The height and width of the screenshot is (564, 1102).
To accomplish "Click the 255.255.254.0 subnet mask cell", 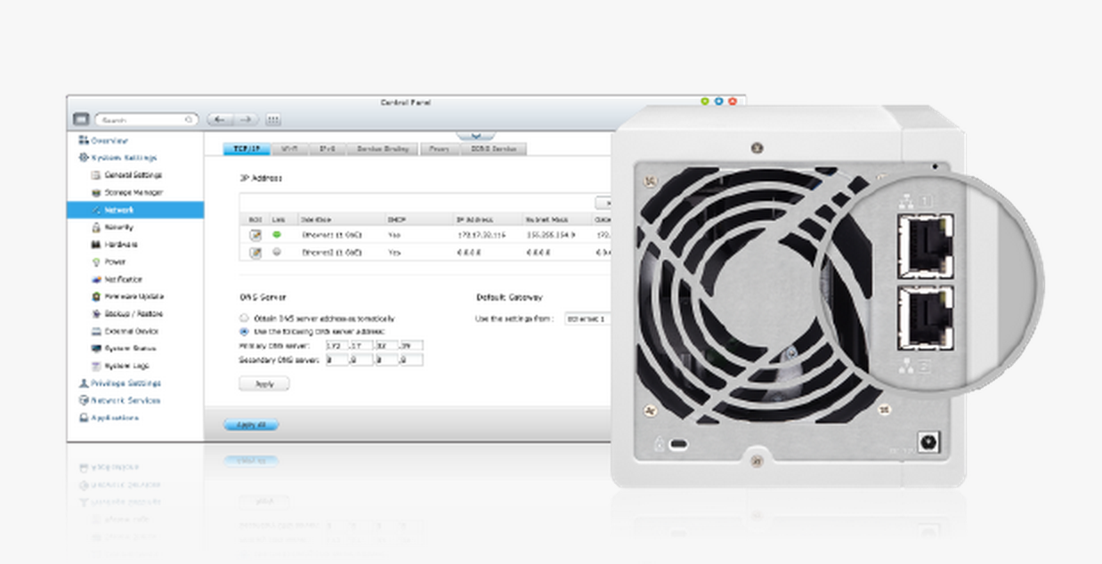I will [551, 236].
